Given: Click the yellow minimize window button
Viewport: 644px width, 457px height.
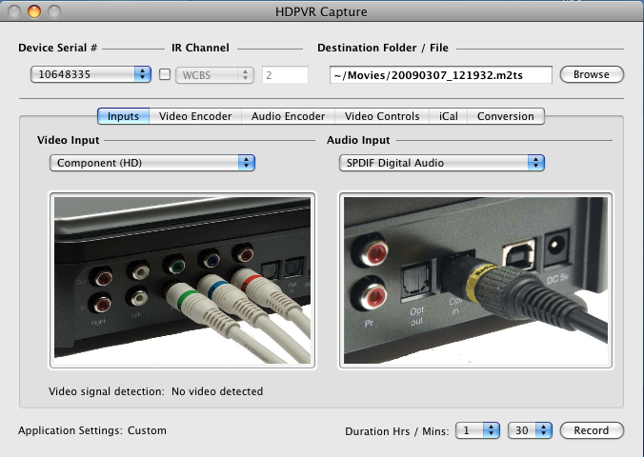Looking at the screenshot, I should pos(33,11).
